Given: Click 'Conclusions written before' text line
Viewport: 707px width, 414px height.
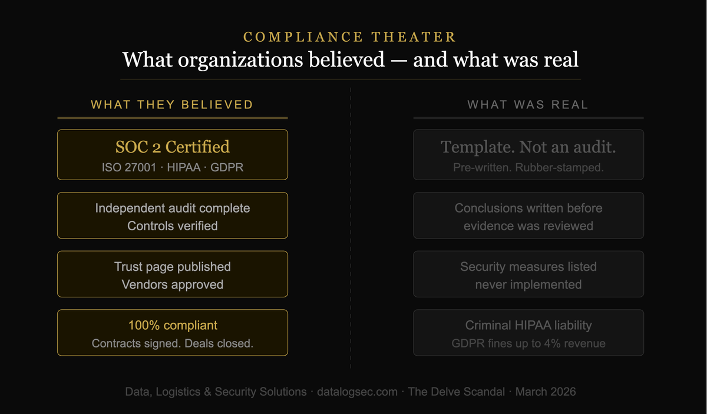Looking at the screenshot, I should 528,208.
